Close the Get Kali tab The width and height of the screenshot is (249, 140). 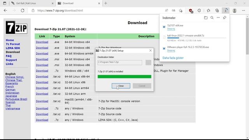coord(53,3)
